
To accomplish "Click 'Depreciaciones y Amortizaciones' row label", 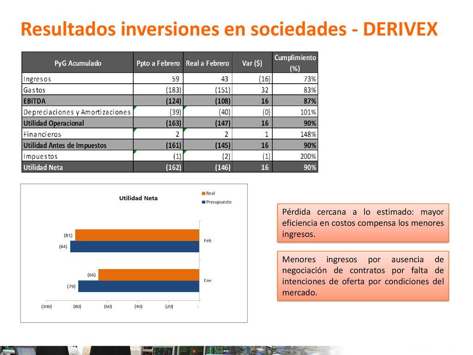I will (x=77, y=112).
